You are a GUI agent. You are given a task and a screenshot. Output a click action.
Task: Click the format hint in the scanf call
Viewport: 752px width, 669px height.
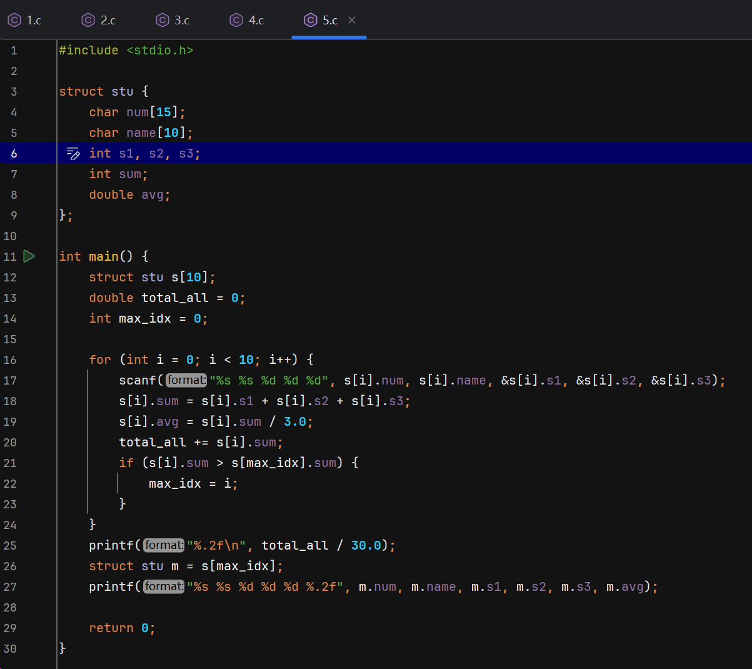(186, 380)
